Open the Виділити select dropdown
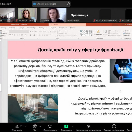The height and width of the screenshot is (132, 132). 127,35
